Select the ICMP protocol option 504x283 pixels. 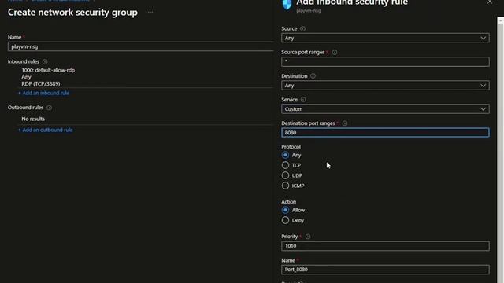tap(285, 186)
